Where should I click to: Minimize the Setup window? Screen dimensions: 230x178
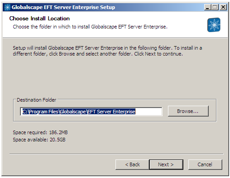point(207,7)
